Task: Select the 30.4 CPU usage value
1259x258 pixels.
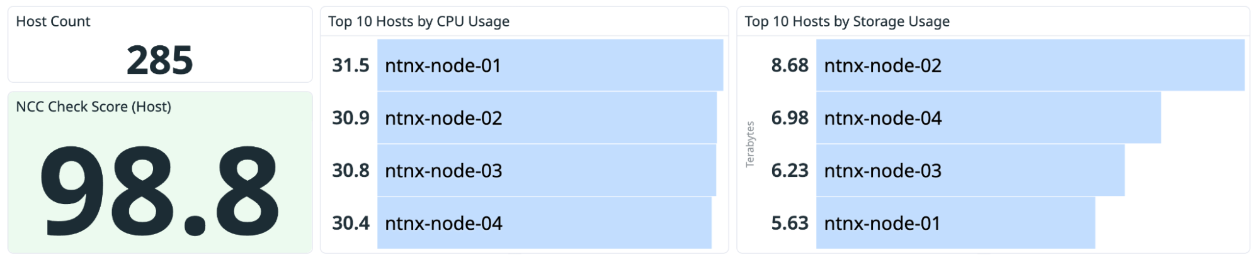Action: (351, 223)
